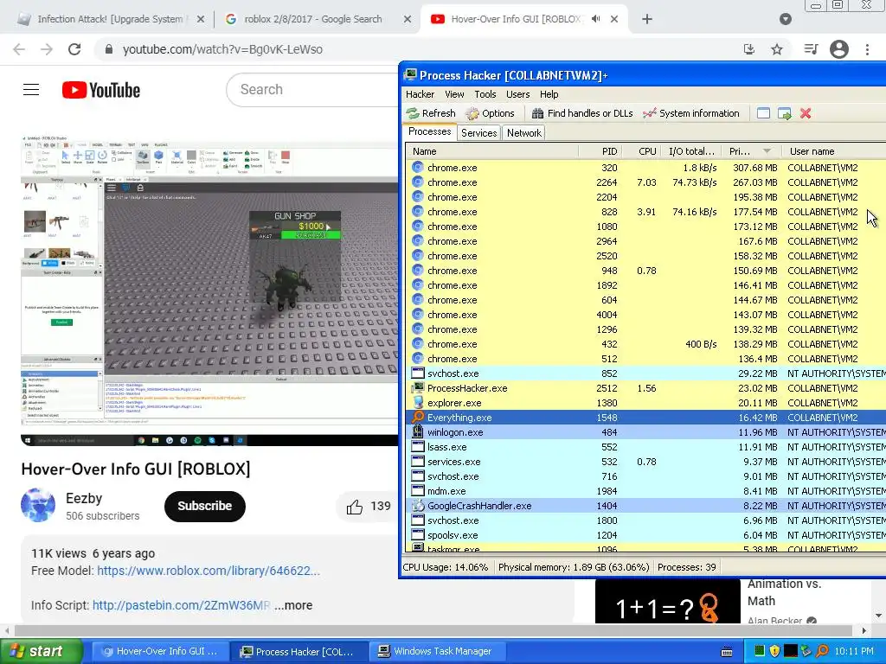Click the YouTube logo

(101, 90)
